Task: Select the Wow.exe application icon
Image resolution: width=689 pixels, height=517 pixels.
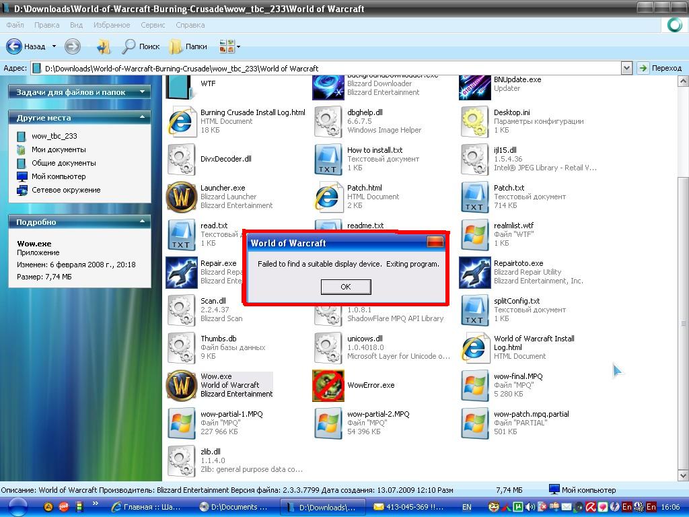Action: coord(180,385)
